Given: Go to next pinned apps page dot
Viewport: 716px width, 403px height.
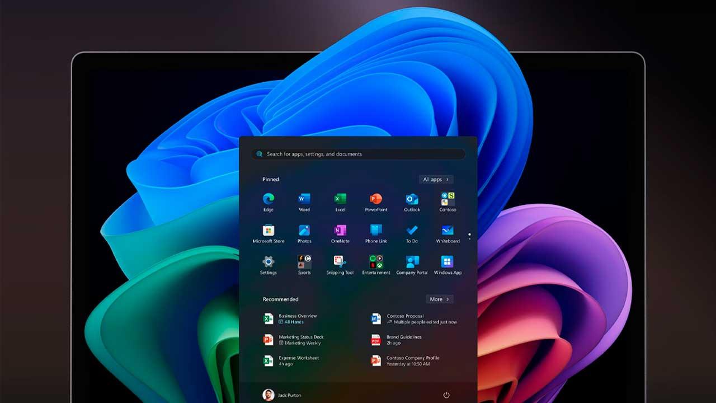Looking at the screenshot, I should [x=469, y=239].
